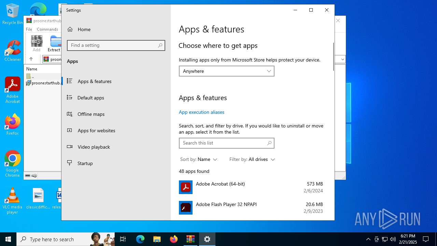This screenshot has width=437, height=246.
Task: Select the classicdiffic image file on desktop
Action: tap(38, 198)
